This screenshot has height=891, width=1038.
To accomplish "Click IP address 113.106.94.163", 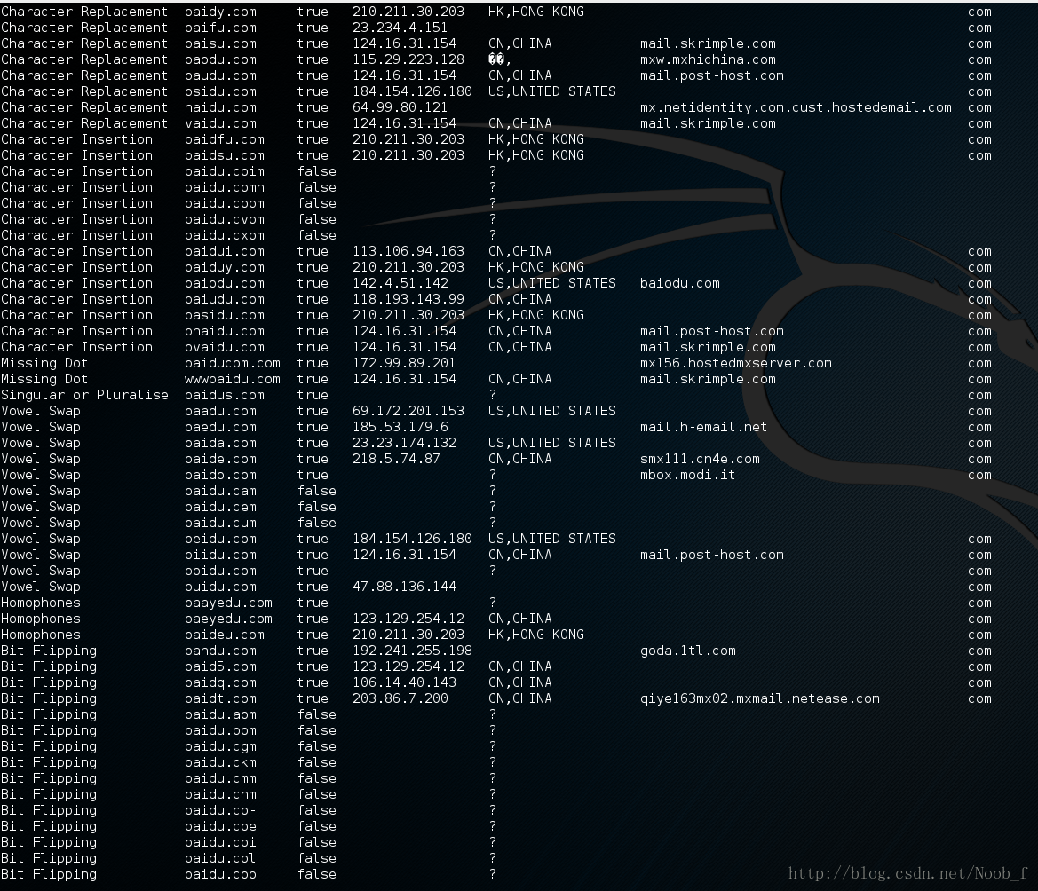I will tap(408, 251).
